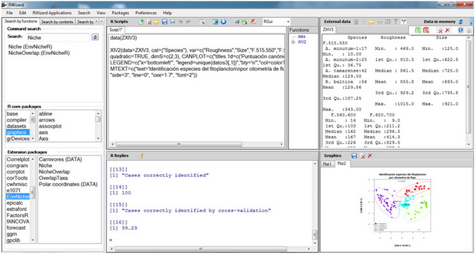
Task: Select the ZXIV3 data tab
Action: (x=328, y=30)
